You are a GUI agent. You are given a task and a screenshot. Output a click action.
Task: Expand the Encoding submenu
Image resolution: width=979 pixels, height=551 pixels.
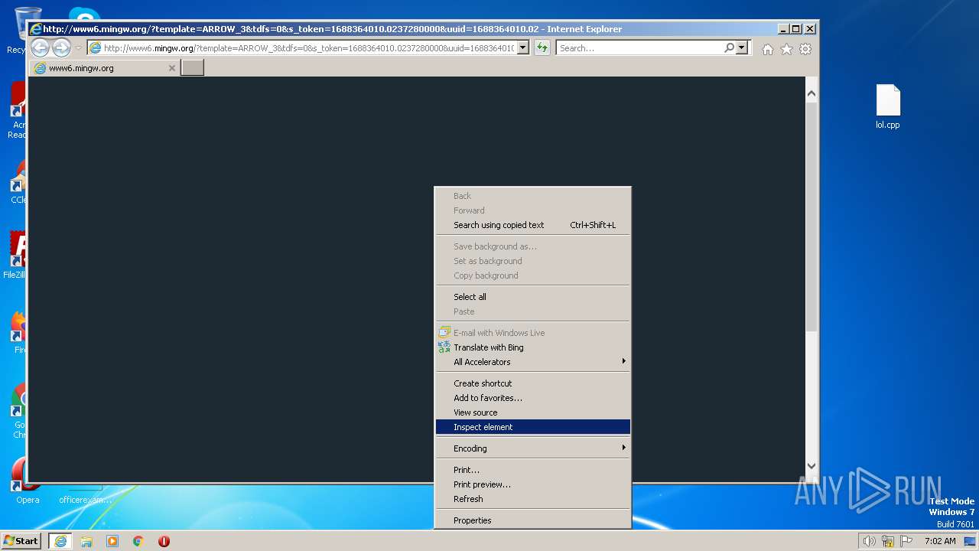(533, 448)
